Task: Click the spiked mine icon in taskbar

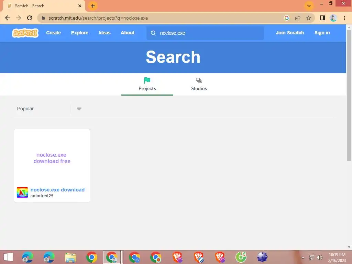Action: (262, 257)
